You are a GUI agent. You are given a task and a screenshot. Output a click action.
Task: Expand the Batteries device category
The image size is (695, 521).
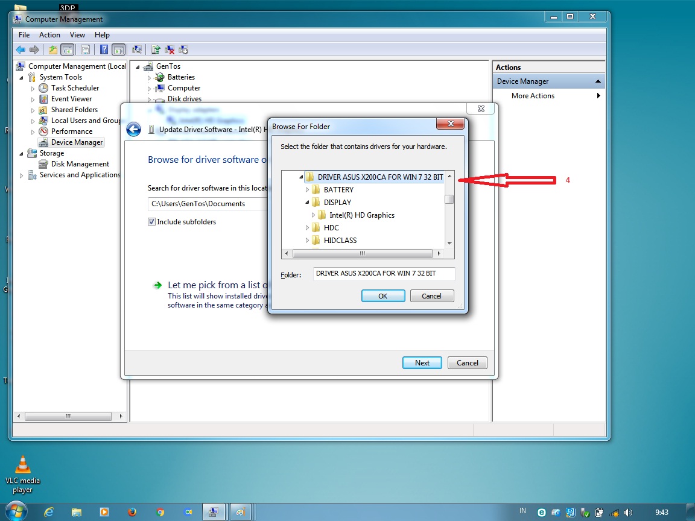(x=150, y=78)
